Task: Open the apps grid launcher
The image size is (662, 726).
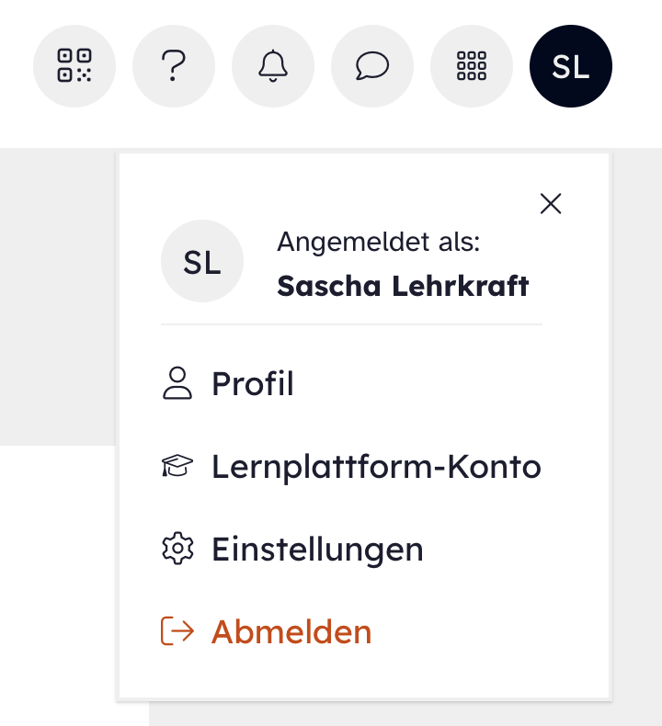Action: click(x=472, y=66)
